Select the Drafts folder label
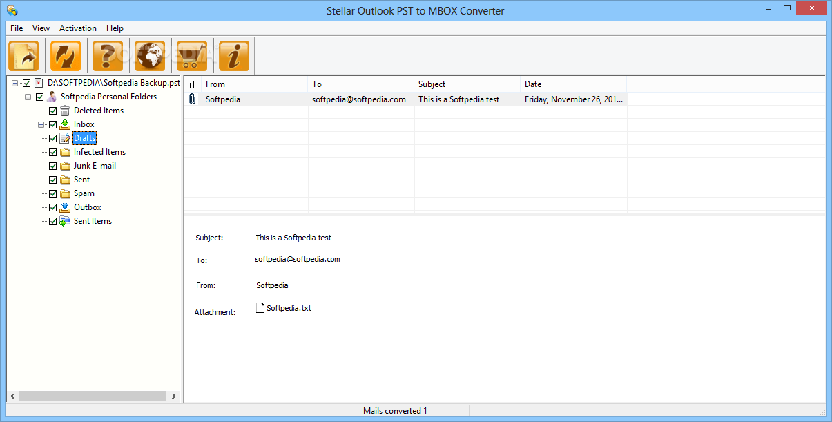Screen dimensions: 832x422 click(x=85, y=138)
